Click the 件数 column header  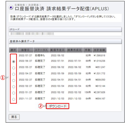(88, 50)
